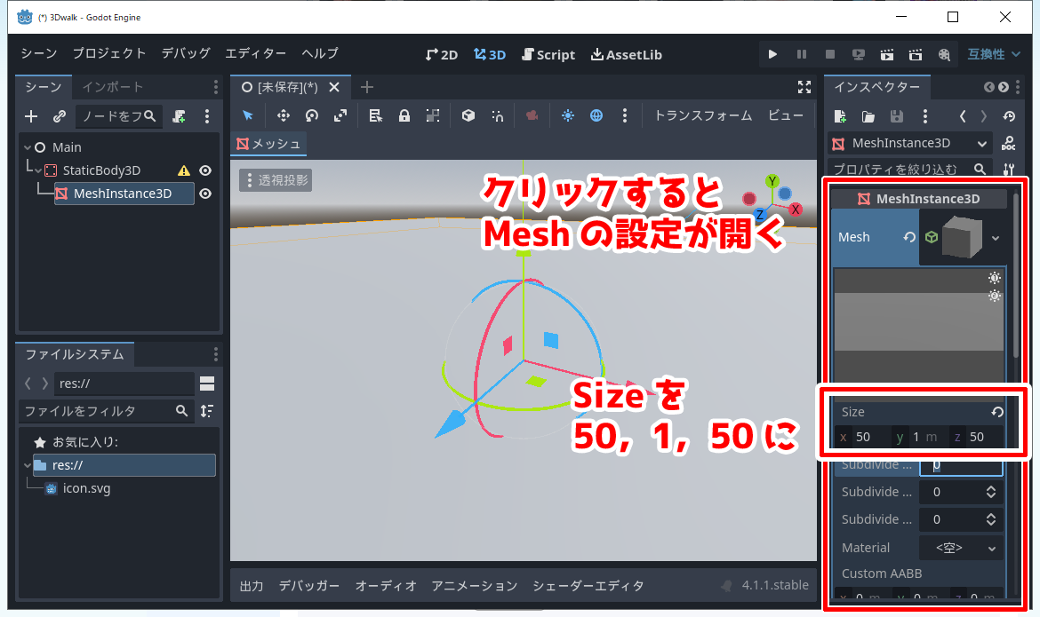Click the Size x value field
This screenshot has width=1040, height=617.
pyautogui.click(x=864, y=437)
